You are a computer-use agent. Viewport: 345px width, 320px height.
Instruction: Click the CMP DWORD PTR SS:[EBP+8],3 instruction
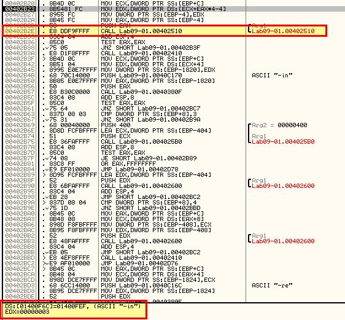pos(149,114)
